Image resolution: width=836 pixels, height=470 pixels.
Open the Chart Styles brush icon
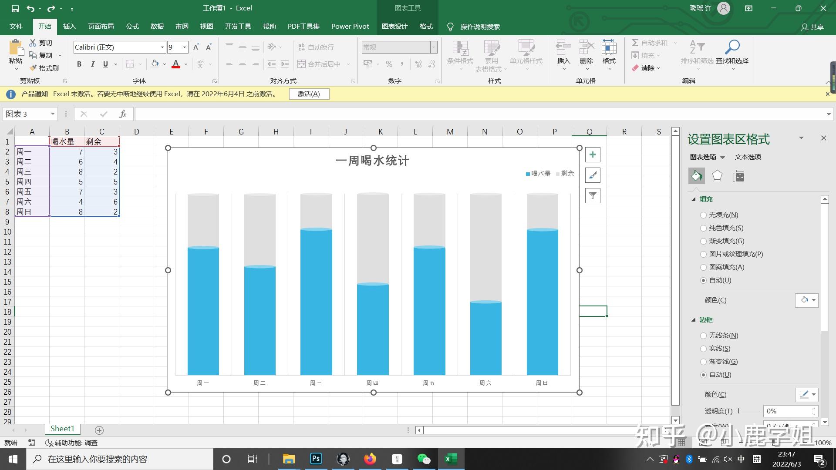click(x=593, y=175)
